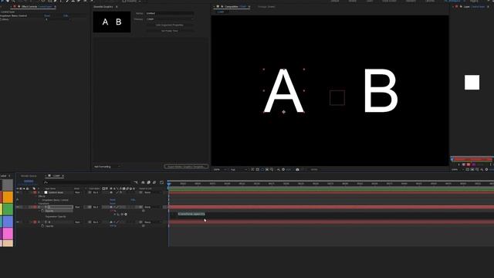This screenshot has height=278, width=494.
Task: Click the Opacity expression text field
Action: (191, 214)
